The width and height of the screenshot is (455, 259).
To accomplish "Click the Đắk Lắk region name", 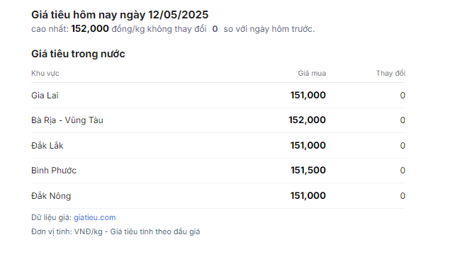I will click(x=47, y=146).
